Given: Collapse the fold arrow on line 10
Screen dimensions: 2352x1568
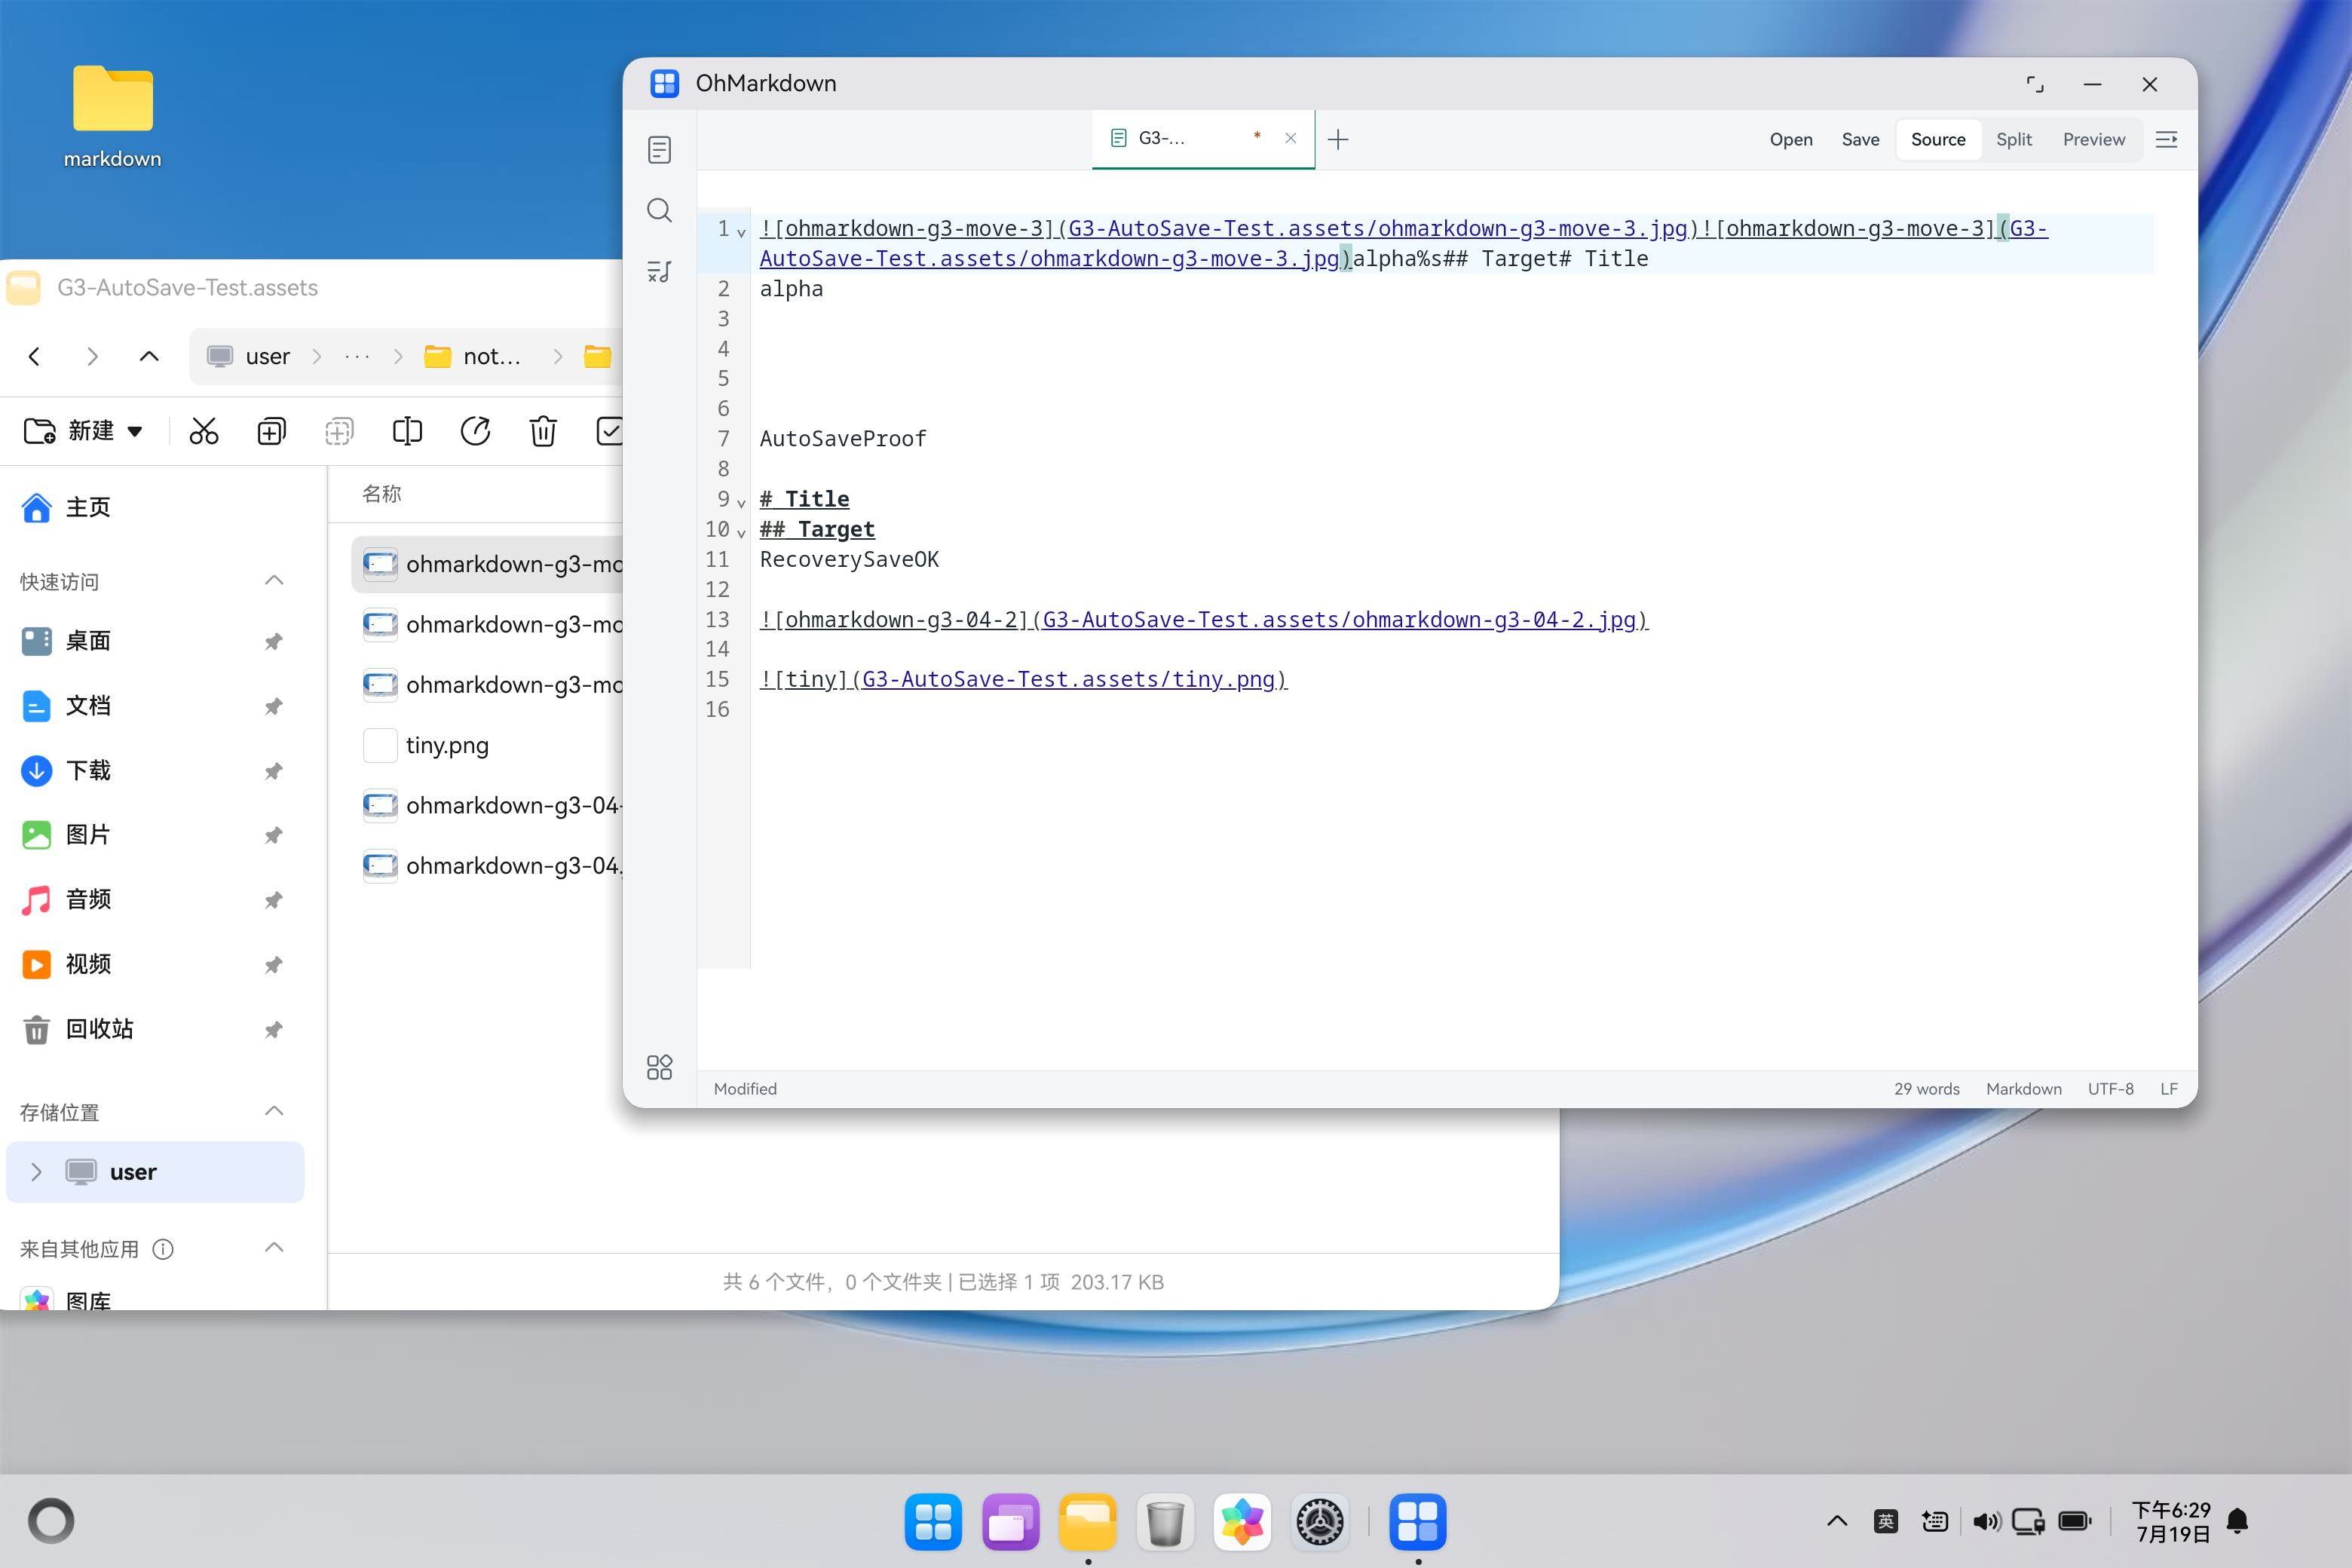Looking at the screenshot, I should tap(741, 533).
